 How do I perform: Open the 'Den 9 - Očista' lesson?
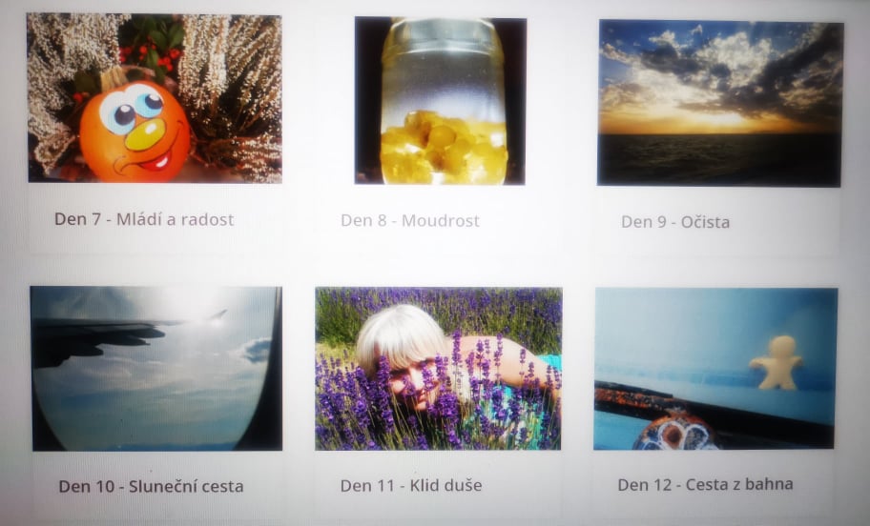click(675, 222)
